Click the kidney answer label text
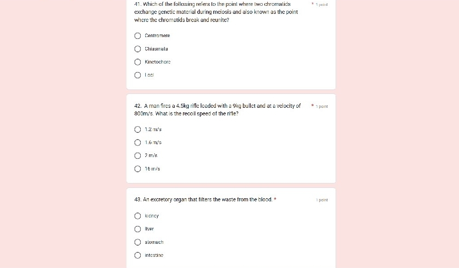This screenshot has height=268, width=459. (x=152, y=216)
